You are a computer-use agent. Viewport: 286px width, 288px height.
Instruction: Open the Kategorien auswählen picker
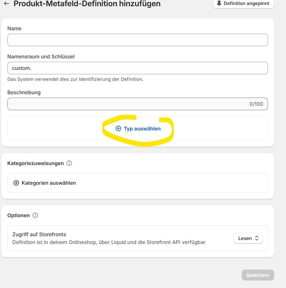coord(49,183)
